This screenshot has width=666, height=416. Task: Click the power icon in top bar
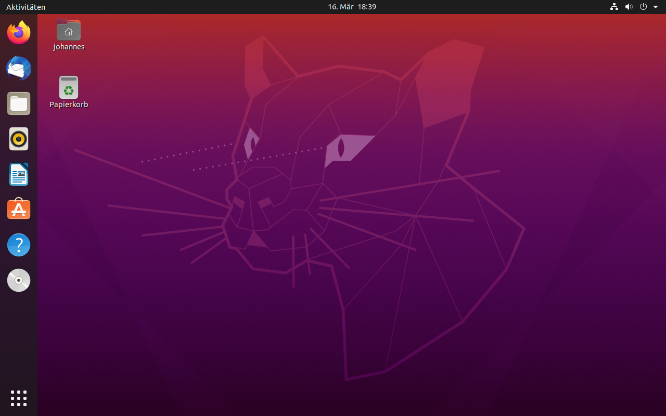coord(643,7)
